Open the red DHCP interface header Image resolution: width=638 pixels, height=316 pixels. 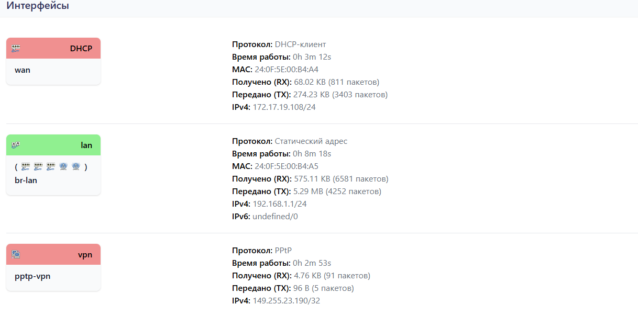pyautogui.click(x=53, y=48)
